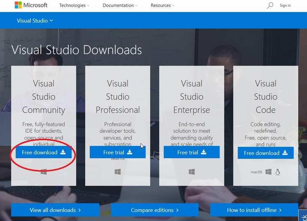
Task: Click the Windows icon under Visual Studio Professional
Action: (118, 172)
